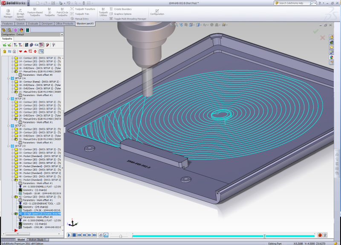Screen dimensions: 341x245
Task: Click the simulation speed slider
Action: point(120,235)
